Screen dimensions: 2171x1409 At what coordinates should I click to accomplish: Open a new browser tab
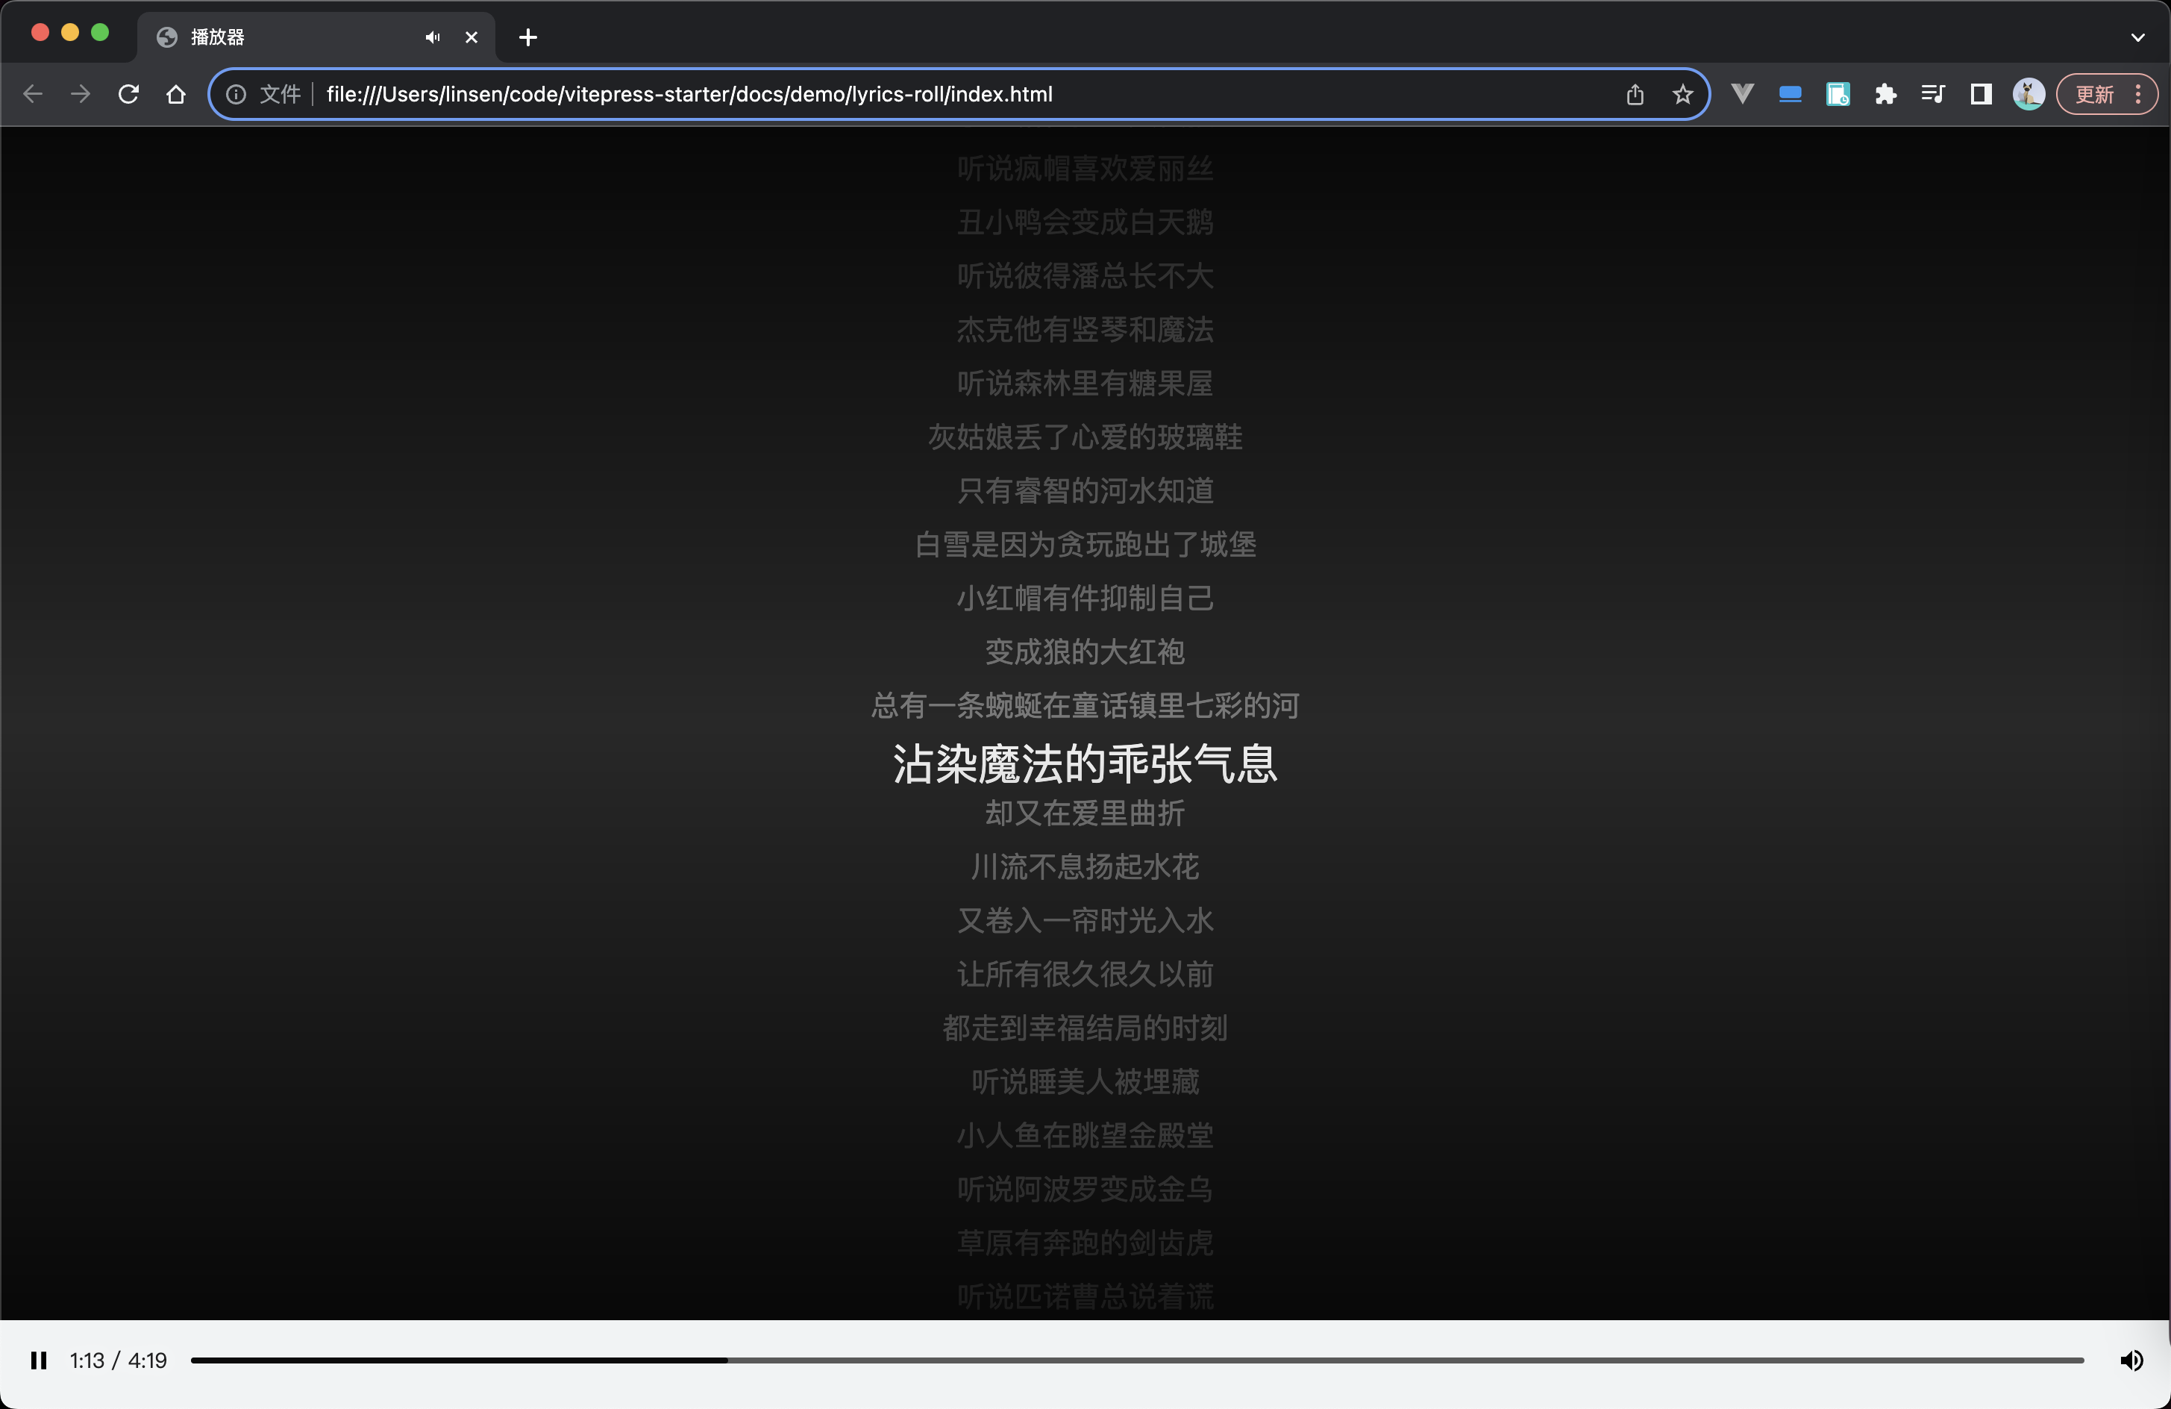(x=527, y=37)
